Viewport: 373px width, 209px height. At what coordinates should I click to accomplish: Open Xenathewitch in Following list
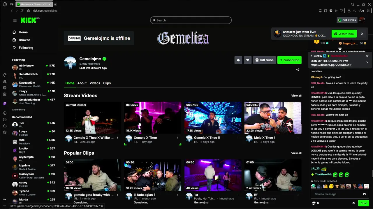pyautogui.click(x=34, y=76)
